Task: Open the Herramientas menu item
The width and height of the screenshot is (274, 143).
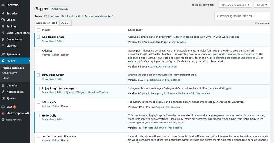Action: [15, 92]
